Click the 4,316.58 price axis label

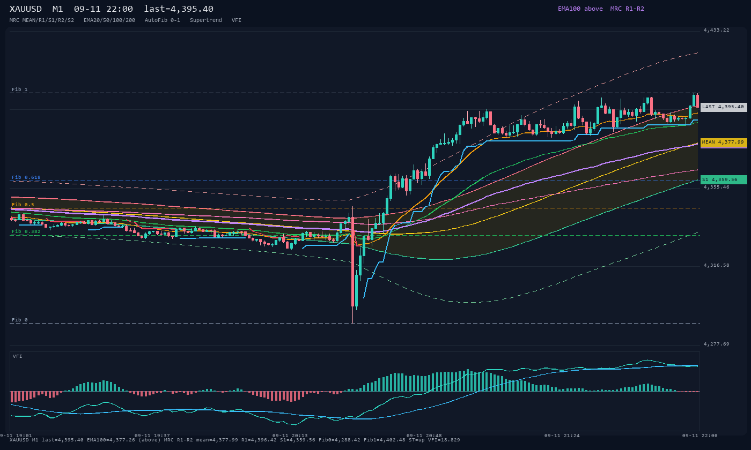716,266
